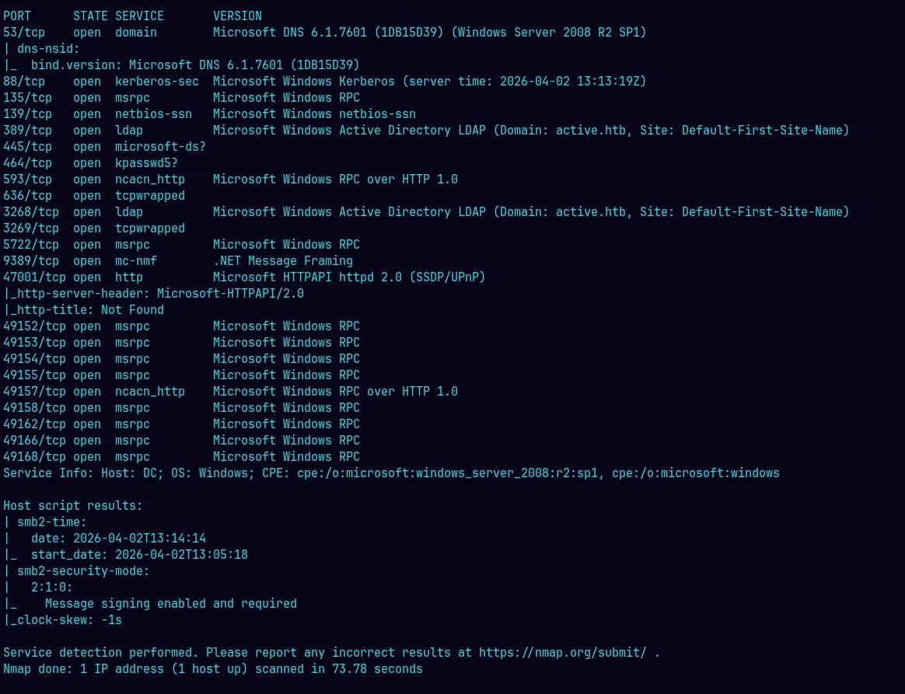Click the 3268/tcp ldap port line
The height and width of the screenshot is (694, 905).
click(x=425, y=212)
